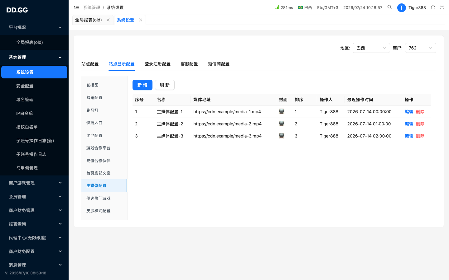Viewport: 449px width, 280px height.
Task: Expand the 会员管理 menu
Action: (34, 197)
